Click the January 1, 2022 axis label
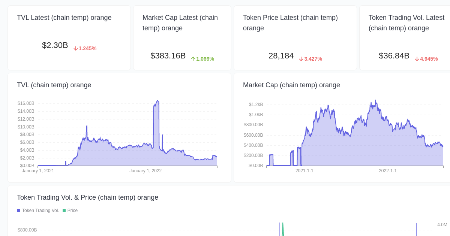The image size is (450, 236). [145, 171]
